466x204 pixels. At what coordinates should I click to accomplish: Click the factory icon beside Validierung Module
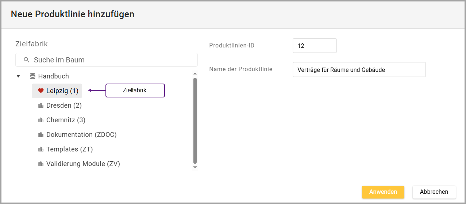[x=41, y=164]
